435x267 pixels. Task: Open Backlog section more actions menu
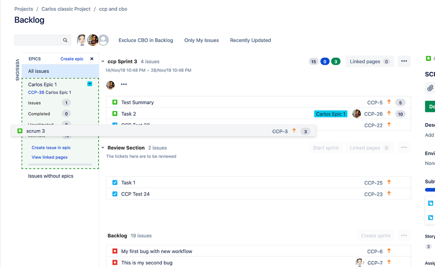tap(404, 236)
